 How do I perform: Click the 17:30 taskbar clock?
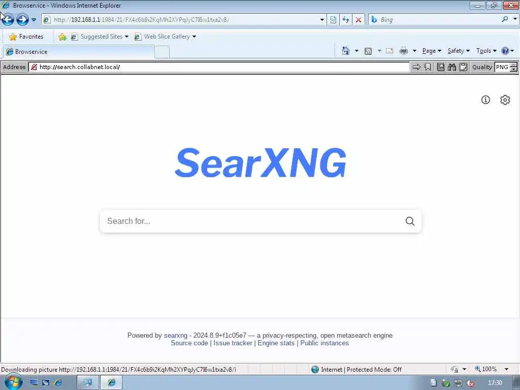coord(495,383)
